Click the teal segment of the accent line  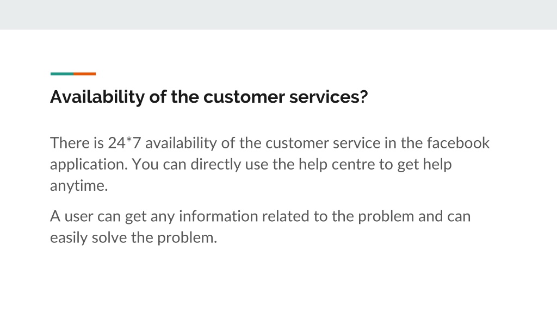pos(62,74)
